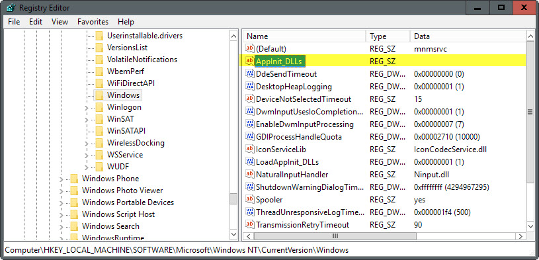Click the folder icon of Windows Script Host
The width and height of the screenshot is (539, 260).
74,214
